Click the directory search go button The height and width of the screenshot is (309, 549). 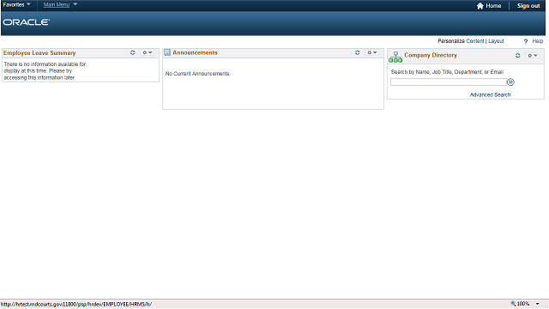(x=511, y=82)
